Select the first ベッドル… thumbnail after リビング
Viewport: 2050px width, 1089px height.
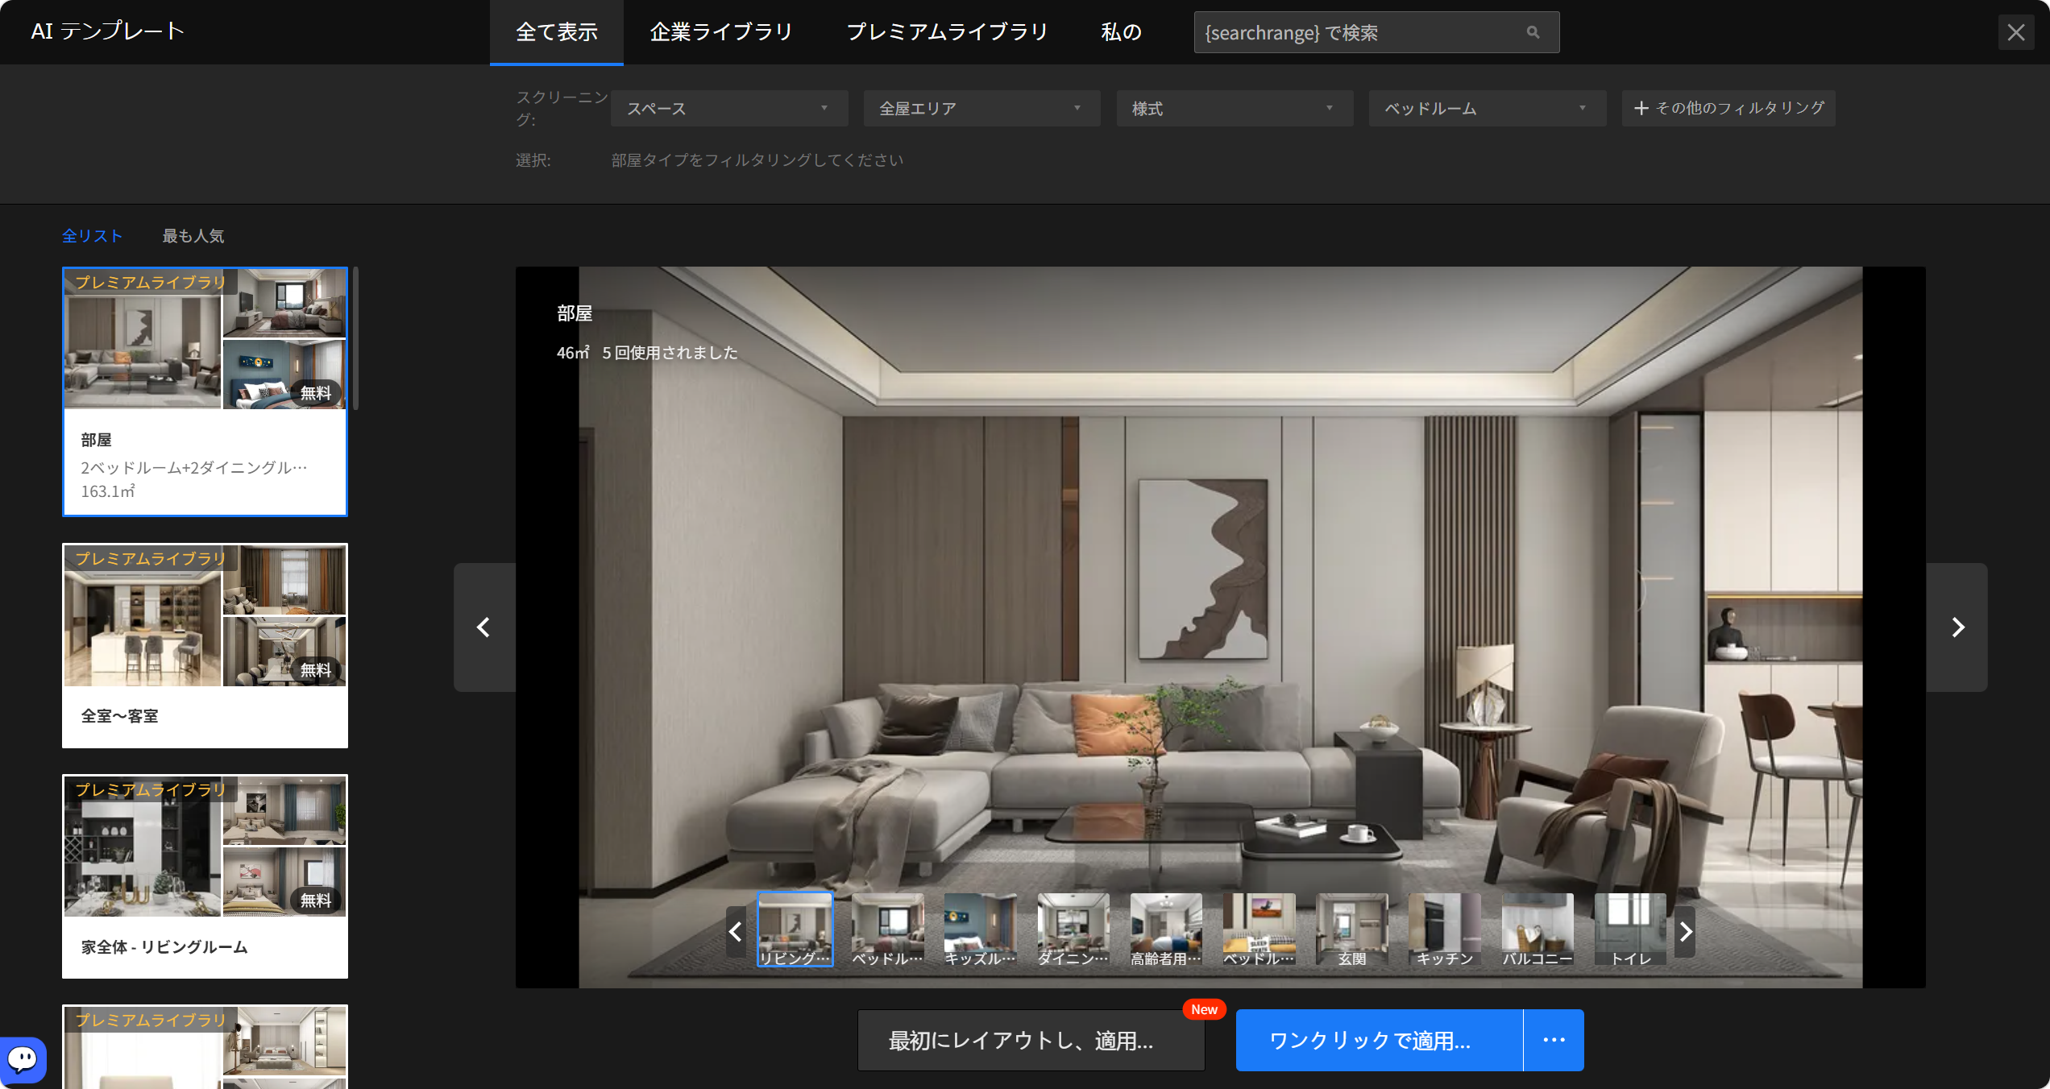(887, 929)
